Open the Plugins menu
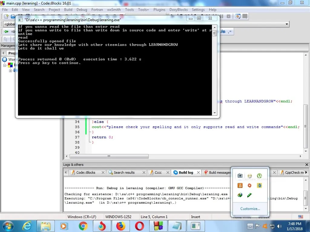This screenshot has height=232, width=310. pos(159,9)
